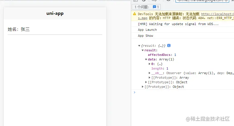Click the '[HMR] Waiting for update signal' message
Viewport: 234px width, 126px height.
pyautogui.click(x=178, y=24)
